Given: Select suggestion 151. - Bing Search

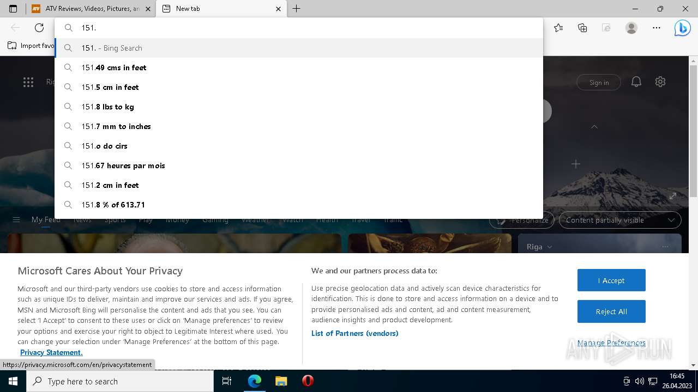Looking at the screenshot, I should point(299,48).
